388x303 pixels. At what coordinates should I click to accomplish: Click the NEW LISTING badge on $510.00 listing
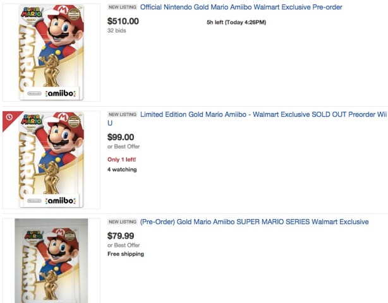122,8
